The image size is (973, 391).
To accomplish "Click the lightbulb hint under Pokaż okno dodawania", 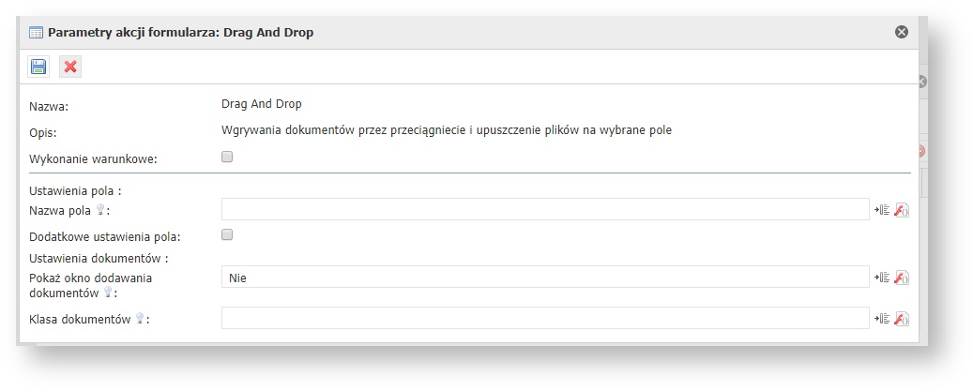I will 106,292.
